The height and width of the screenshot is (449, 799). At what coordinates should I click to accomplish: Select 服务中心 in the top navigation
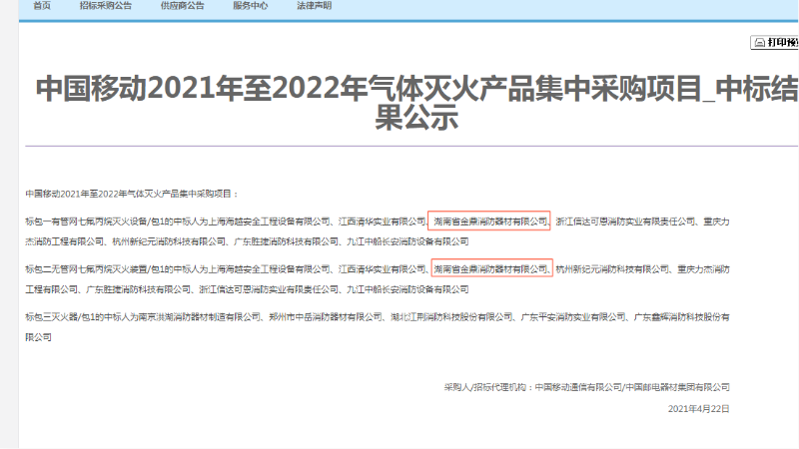pyautogui.click(x=250, y=6)
